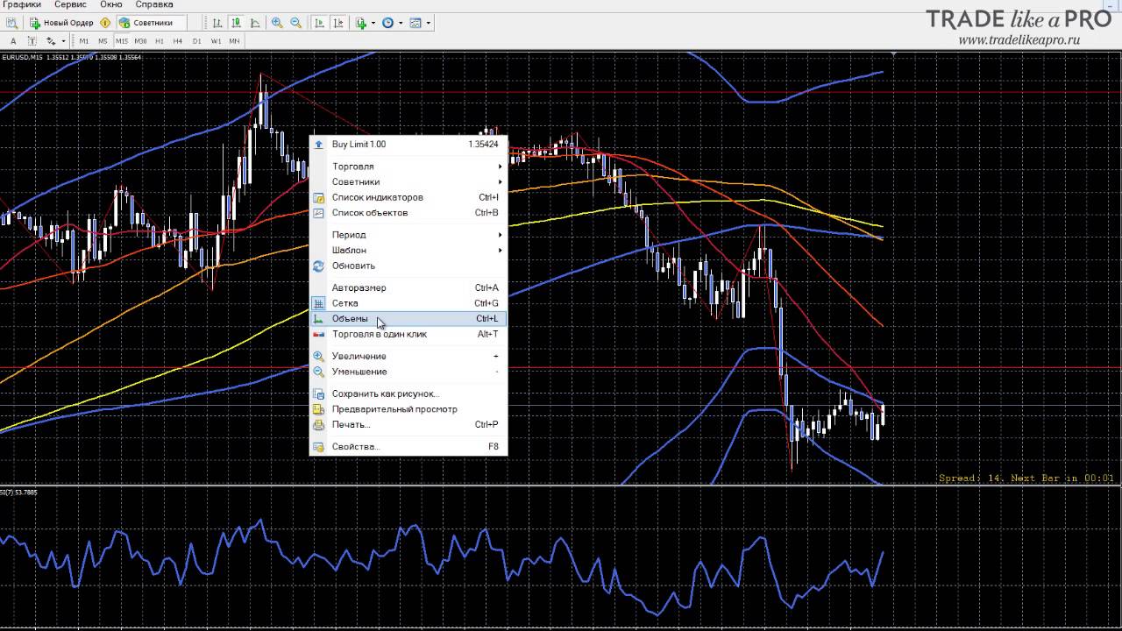
Task: Switch to D1 timeframe
Action: click(x=196, y=41)
